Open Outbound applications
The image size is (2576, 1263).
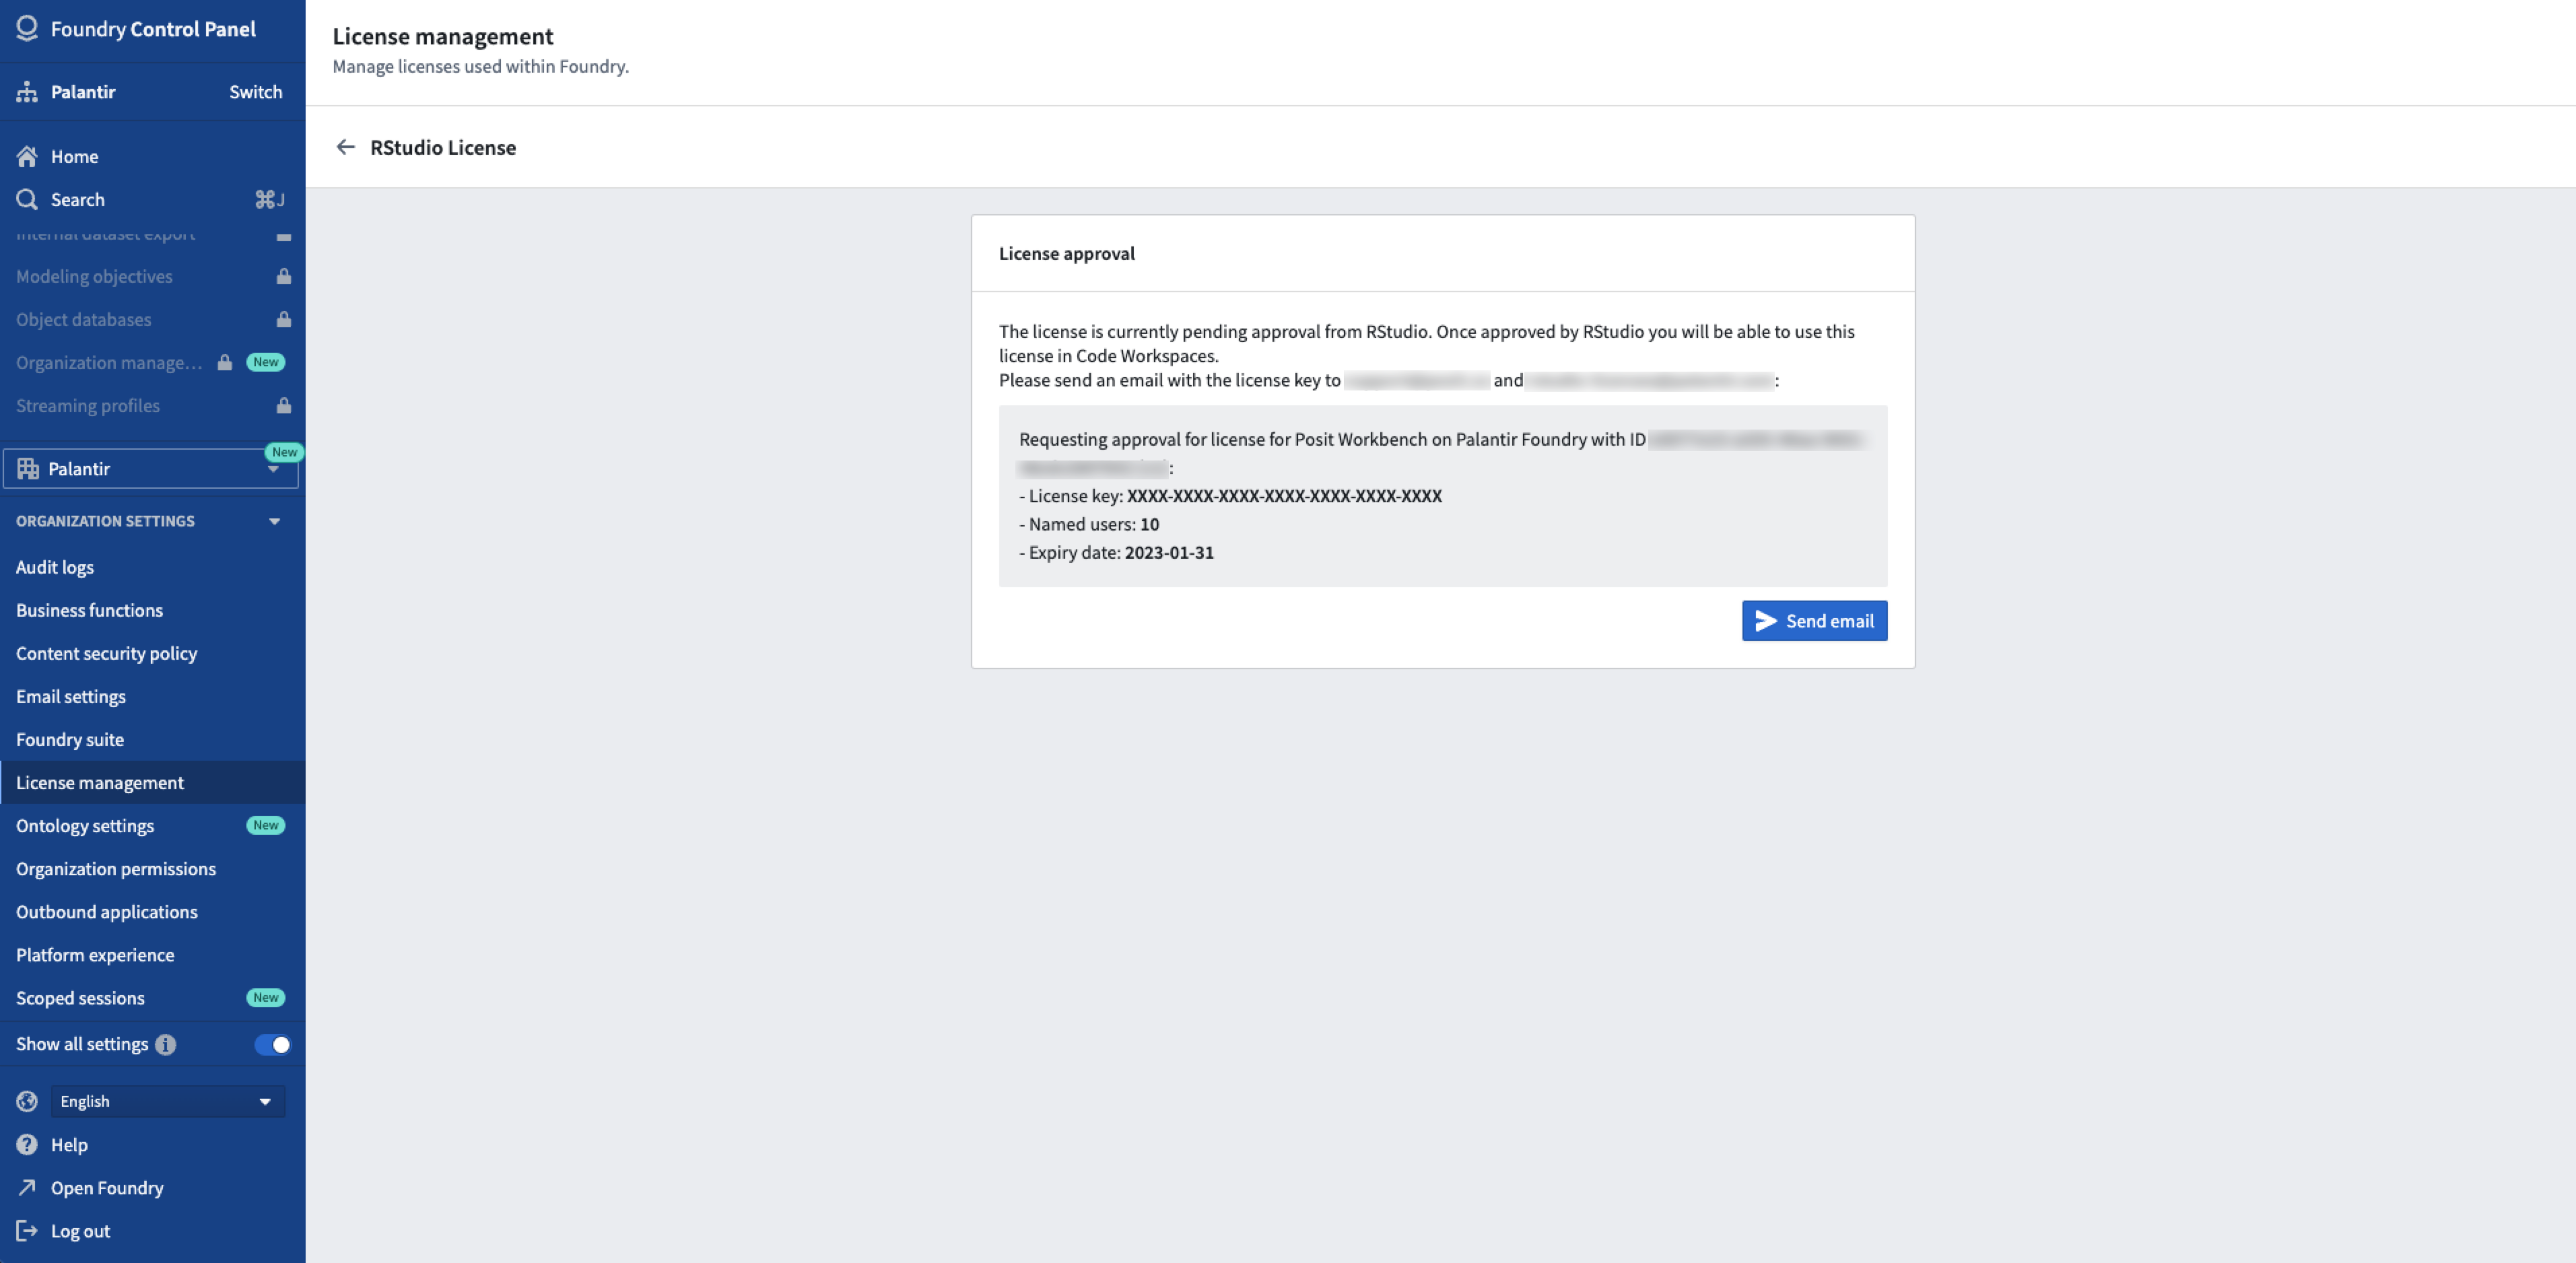[x=152, y=911]
